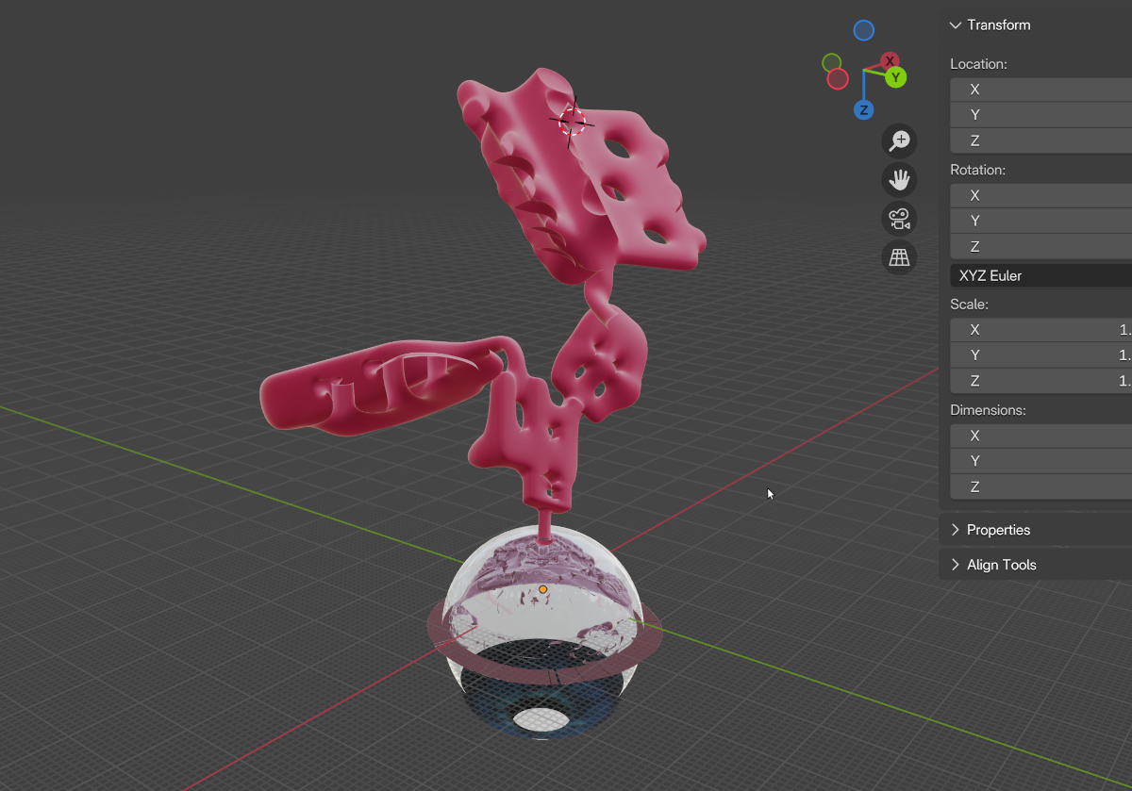Click the red X axis gizmo ball
Image resolution: width=1132 pixels, height=791 pixels.
pyautogui.click(x=890, y=61)
